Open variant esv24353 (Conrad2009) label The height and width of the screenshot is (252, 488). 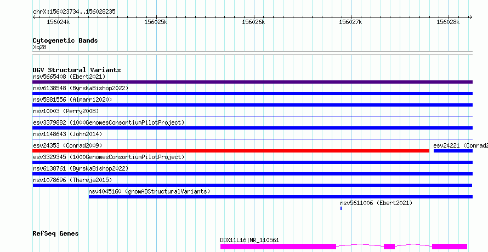(x=67, y=145)
